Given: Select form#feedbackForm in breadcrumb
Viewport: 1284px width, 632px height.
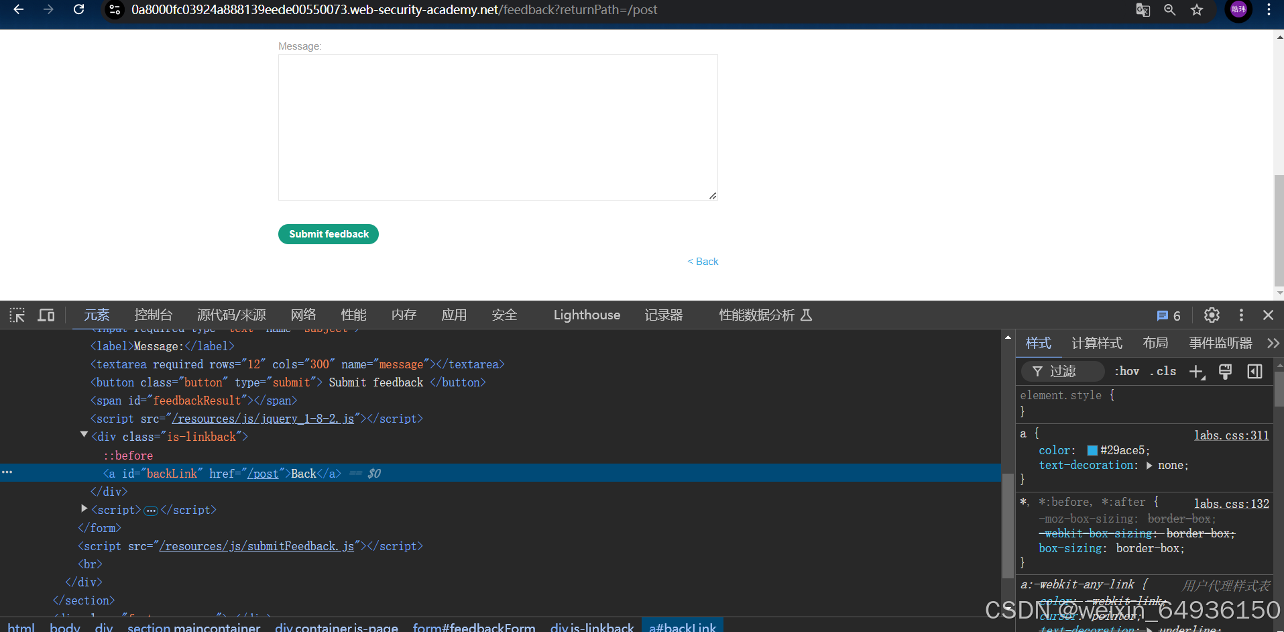Looking at the screenshot, I should (474, 627).
